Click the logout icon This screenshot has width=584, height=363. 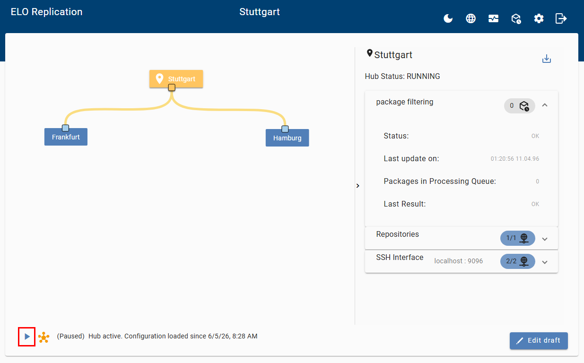(561, 18)
